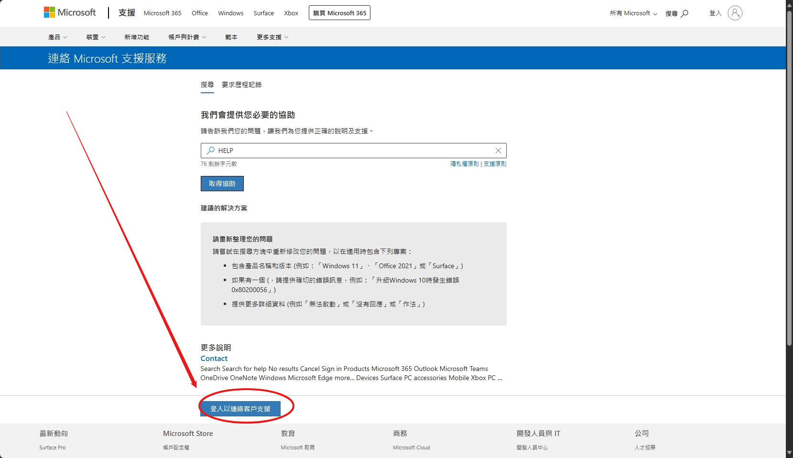Click the Microsoft Store footer heading
The width and height of the screenshot is (793, 458).
[x=188, y=434]
